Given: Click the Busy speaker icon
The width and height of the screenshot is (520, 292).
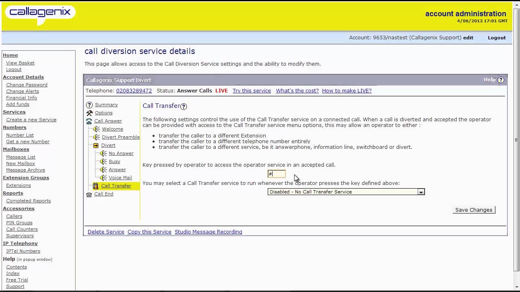Looking at the screenshot, I should 103,161.
